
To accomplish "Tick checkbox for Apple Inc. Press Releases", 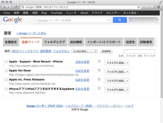I will point(6,80).
